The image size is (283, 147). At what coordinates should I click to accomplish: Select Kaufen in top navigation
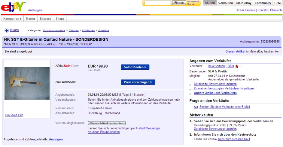point(210,3)
